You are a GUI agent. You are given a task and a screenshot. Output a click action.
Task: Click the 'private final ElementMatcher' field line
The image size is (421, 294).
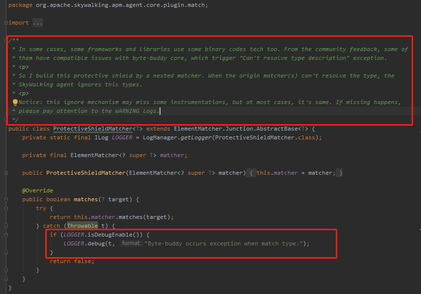pyautogui.click(x=105, y=155)
